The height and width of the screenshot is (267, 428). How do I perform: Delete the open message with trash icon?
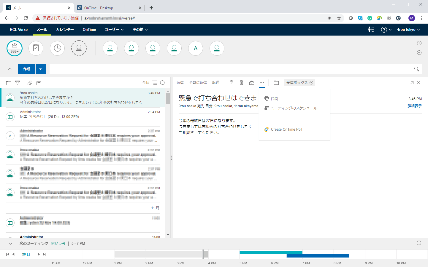tap(241, 83)
